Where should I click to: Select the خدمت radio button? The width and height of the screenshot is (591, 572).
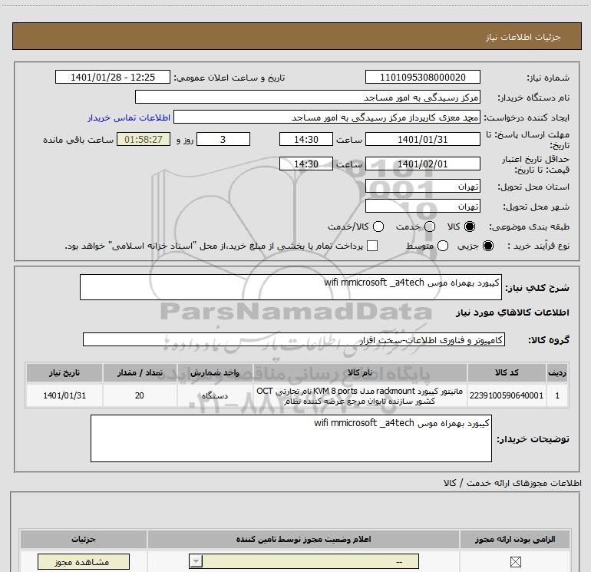click(x=430, y=226)
